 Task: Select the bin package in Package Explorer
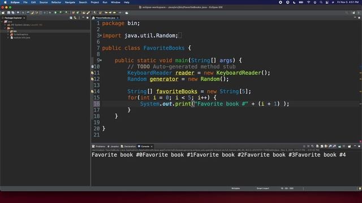coord(15,32)
